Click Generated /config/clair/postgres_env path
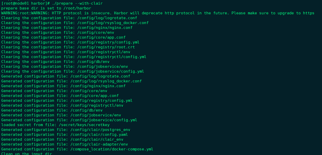This screenshot has width=322, height=155. 100,130
